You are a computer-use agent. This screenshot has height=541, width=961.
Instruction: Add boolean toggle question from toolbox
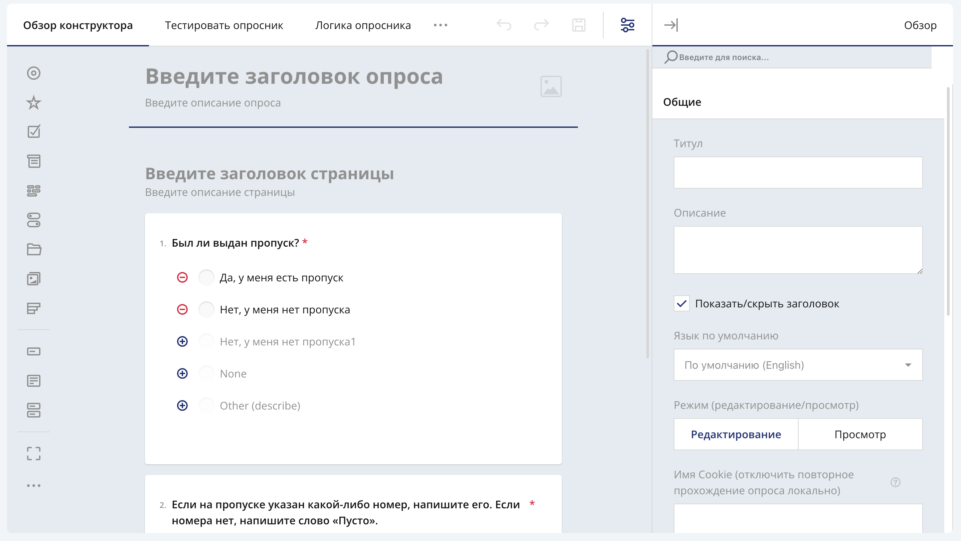34,220
